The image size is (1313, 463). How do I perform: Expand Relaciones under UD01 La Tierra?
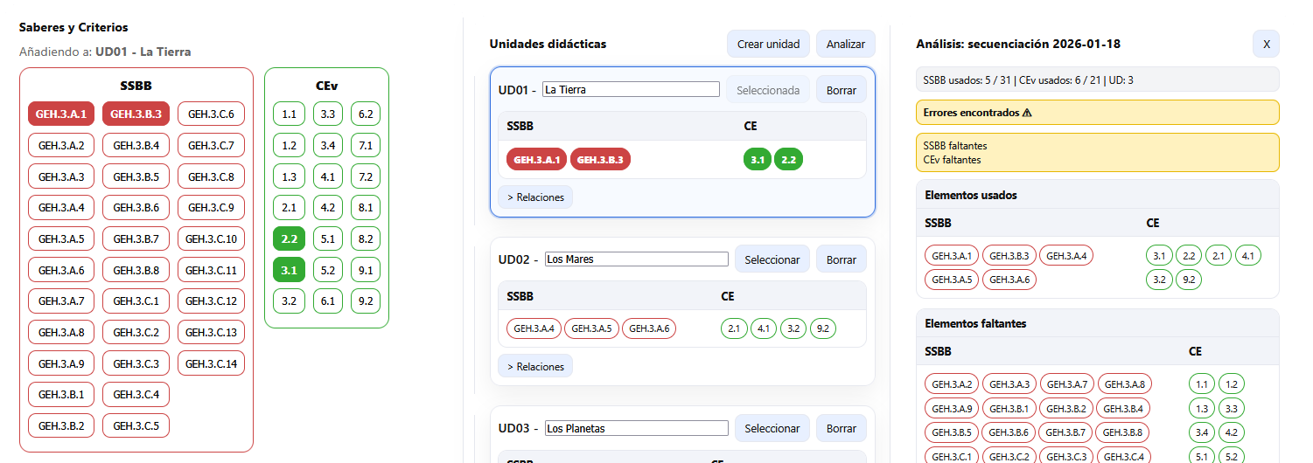point(535,197)
